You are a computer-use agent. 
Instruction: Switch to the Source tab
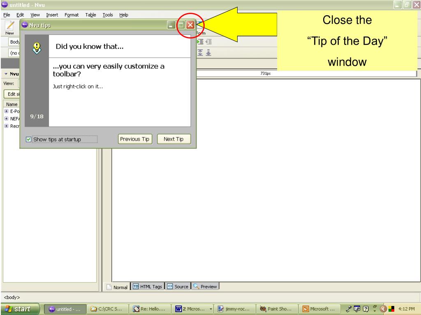tap(178, 286)
